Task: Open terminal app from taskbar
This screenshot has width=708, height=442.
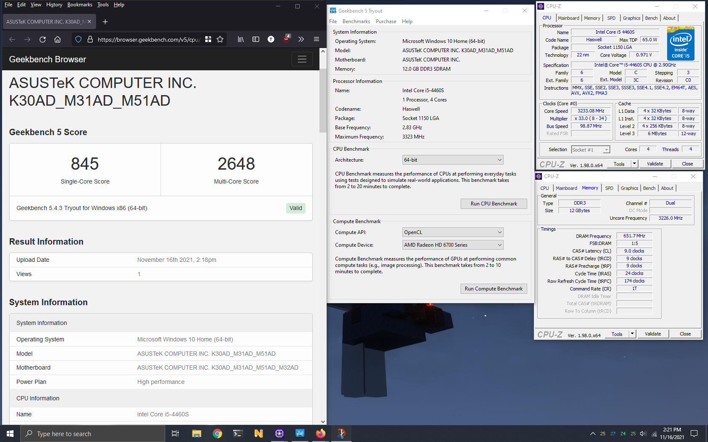Action: pos(238,434)
